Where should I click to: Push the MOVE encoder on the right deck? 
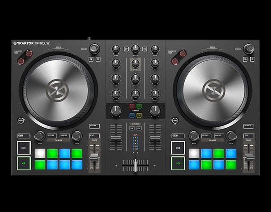(194, 136)
